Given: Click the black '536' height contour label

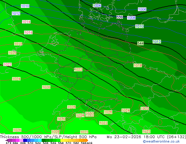Looking at the screenshot, I should point(120,17).
